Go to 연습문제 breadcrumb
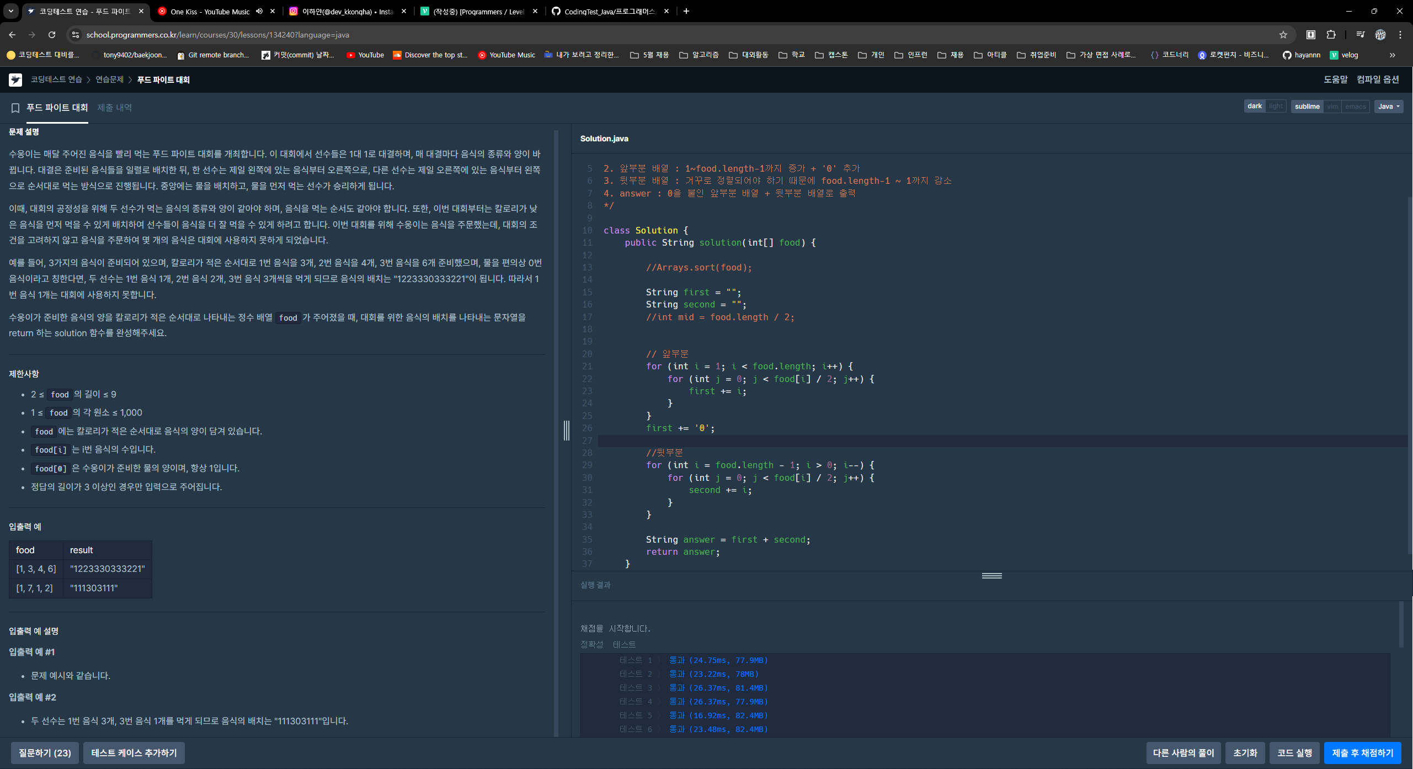Viewport: 1413px width, 769px height. coord(110,79)
